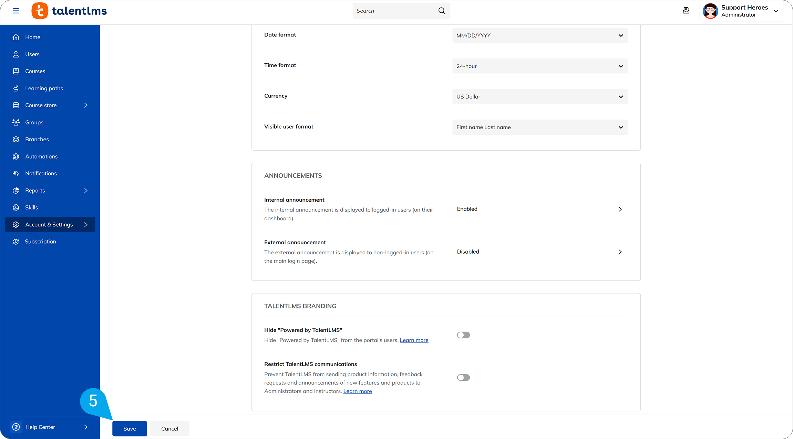This screenshot has height=439, width=793.
Task: Open the message inbox icon in top bar
Action: [686, 11]
